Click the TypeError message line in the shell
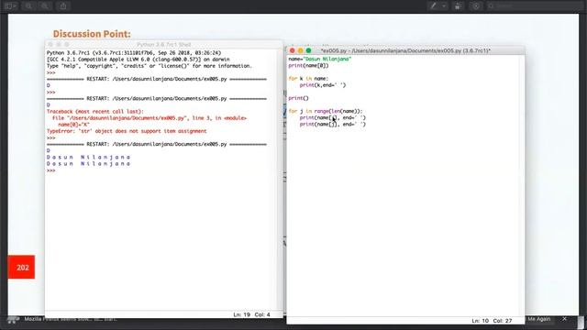 point(127,131)
